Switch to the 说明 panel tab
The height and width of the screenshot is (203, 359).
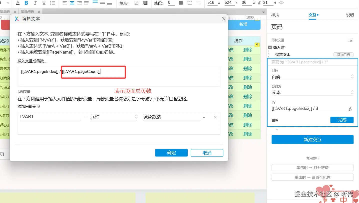pyautogui.click(x=350, y=15)
